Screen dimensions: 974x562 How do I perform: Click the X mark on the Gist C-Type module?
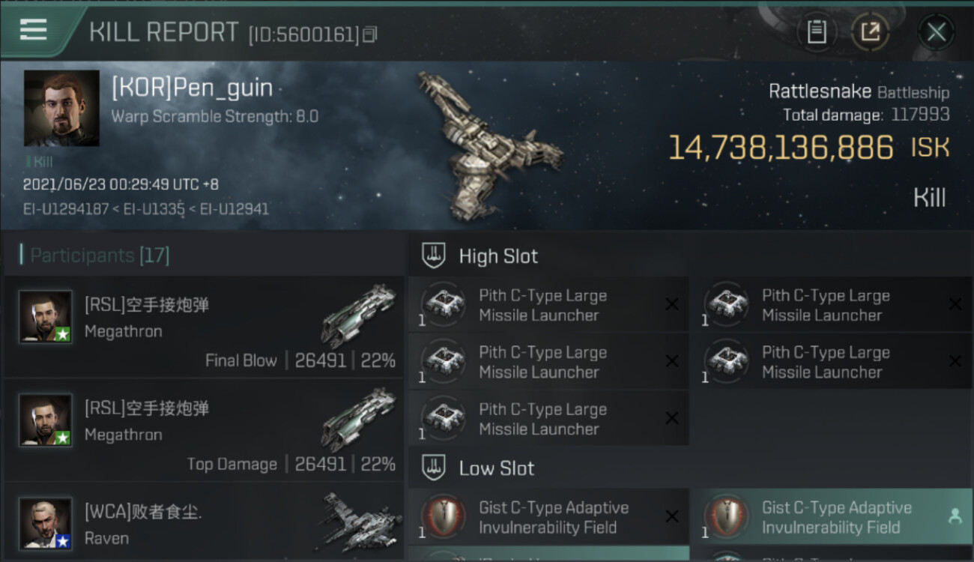pos(672,516)
